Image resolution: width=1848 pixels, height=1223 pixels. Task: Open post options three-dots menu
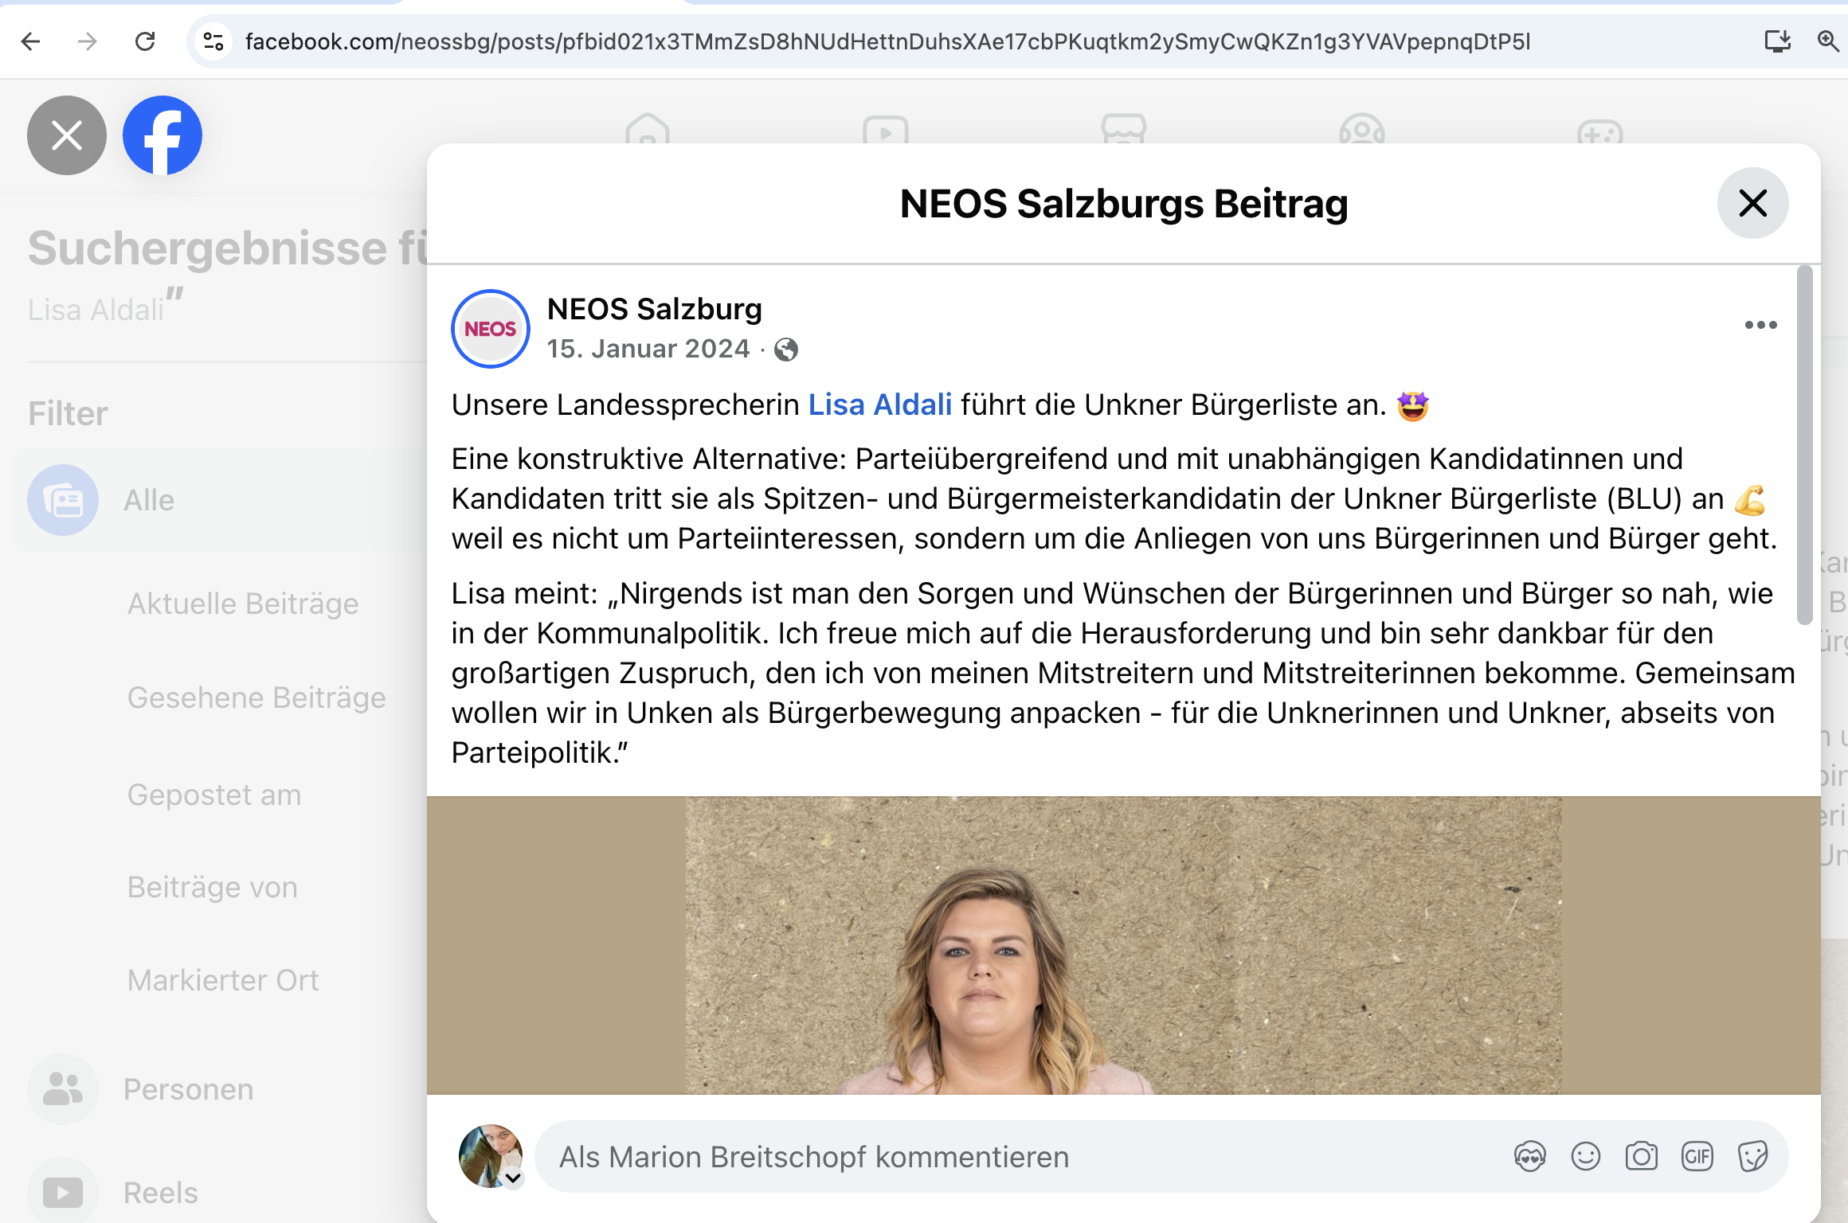pos(1760,325)
